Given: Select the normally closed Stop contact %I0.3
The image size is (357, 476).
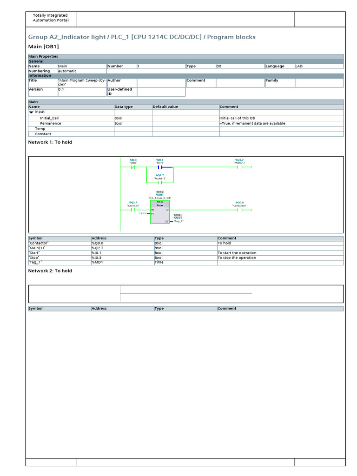Looking at the screenshot, I should (x=133, y=167).
